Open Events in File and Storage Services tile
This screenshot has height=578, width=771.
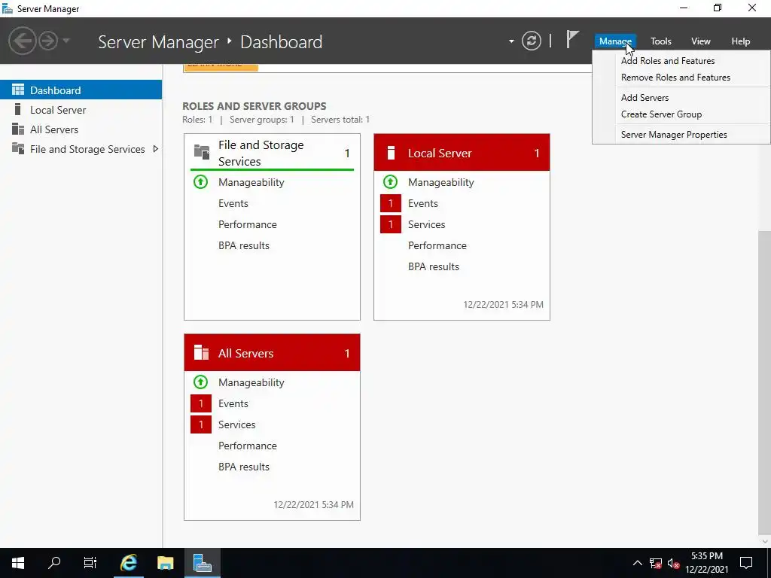pyautogui.click(x=233, y=203)
